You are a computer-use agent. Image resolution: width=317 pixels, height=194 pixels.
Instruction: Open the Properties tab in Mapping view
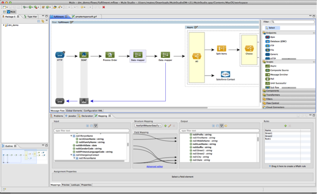86,185
